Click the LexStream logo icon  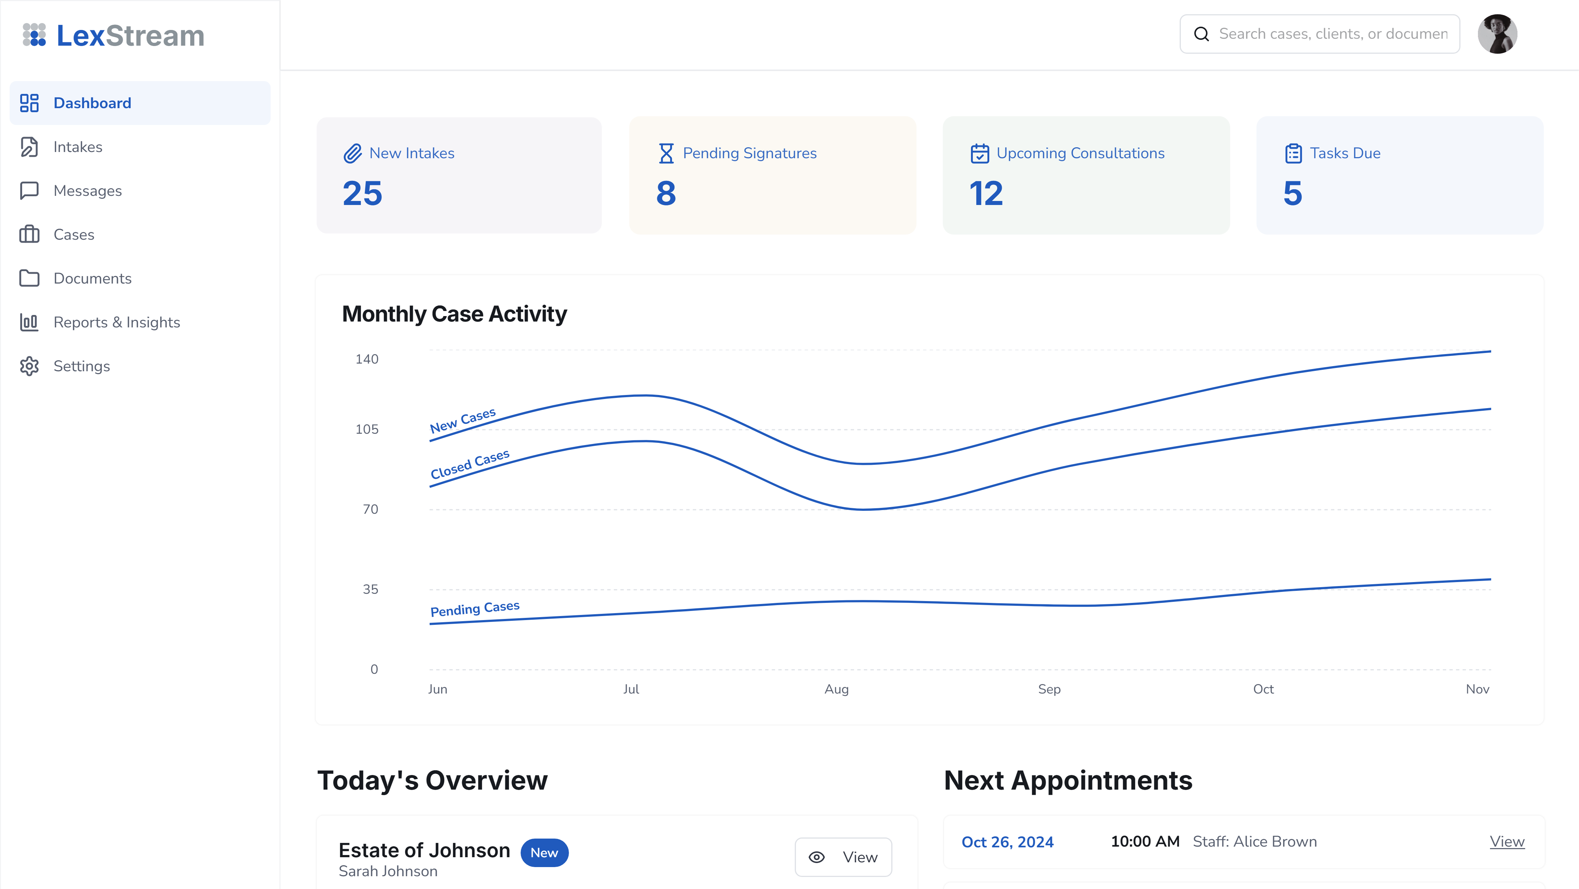click(x=34, y=35)
